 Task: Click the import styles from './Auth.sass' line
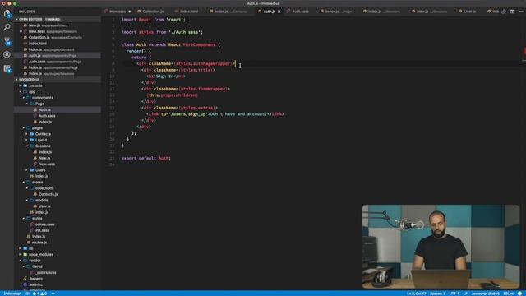point(163,32)
